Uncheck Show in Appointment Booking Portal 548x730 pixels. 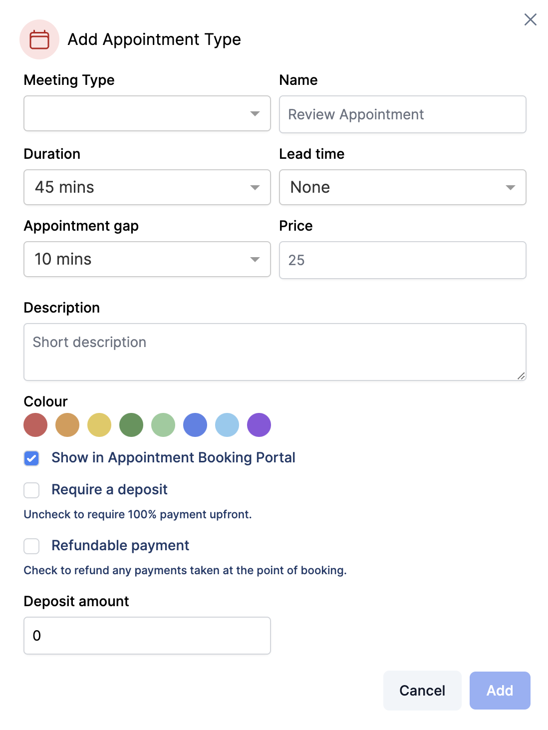pyautogui.click(x=31, y=458)
